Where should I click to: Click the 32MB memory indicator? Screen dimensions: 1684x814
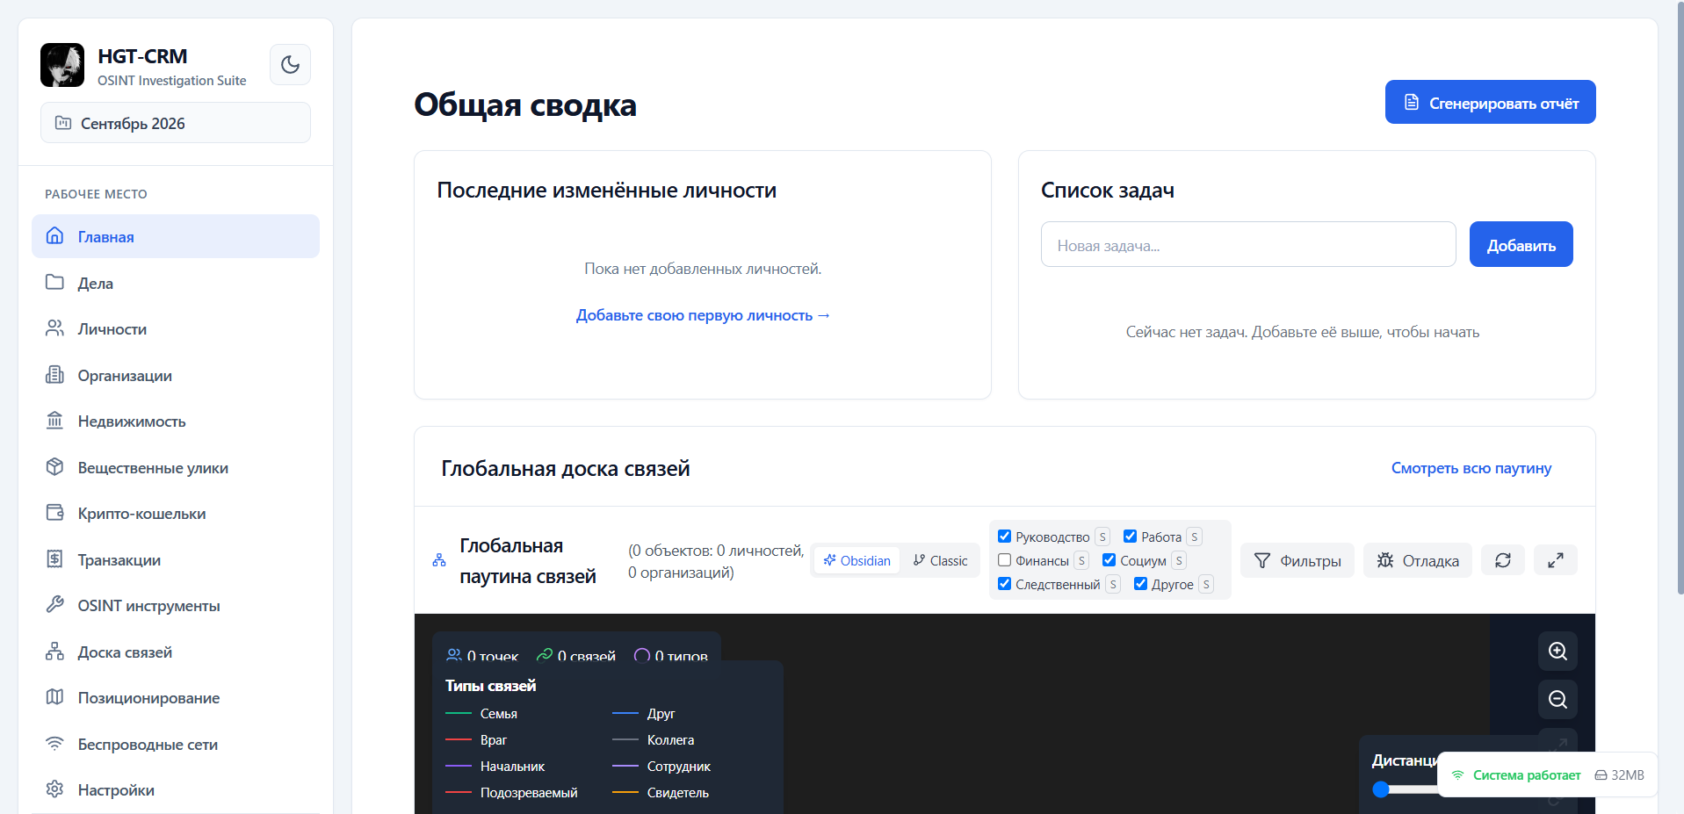pos(1619,775)
